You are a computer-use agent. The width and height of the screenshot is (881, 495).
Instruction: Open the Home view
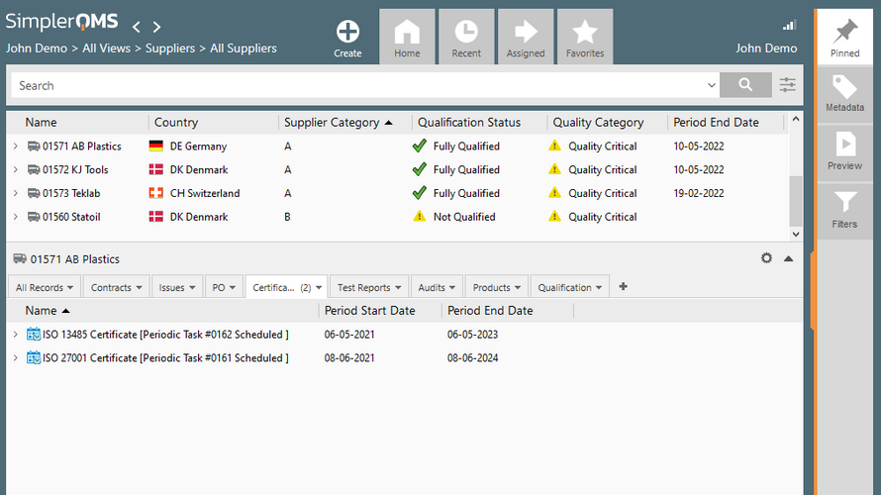click(407, 37)
